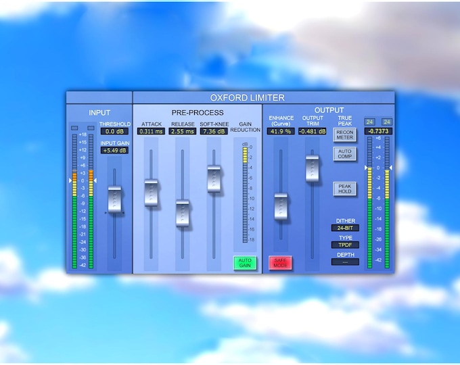Click the right output bit indicator 24
460x365 pixels.
click(387, 122)
